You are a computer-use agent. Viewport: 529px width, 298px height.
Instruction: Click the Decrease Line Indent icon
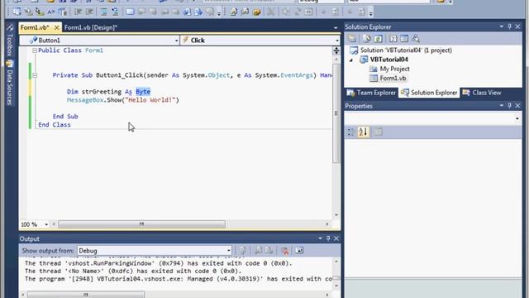(78, 12)
